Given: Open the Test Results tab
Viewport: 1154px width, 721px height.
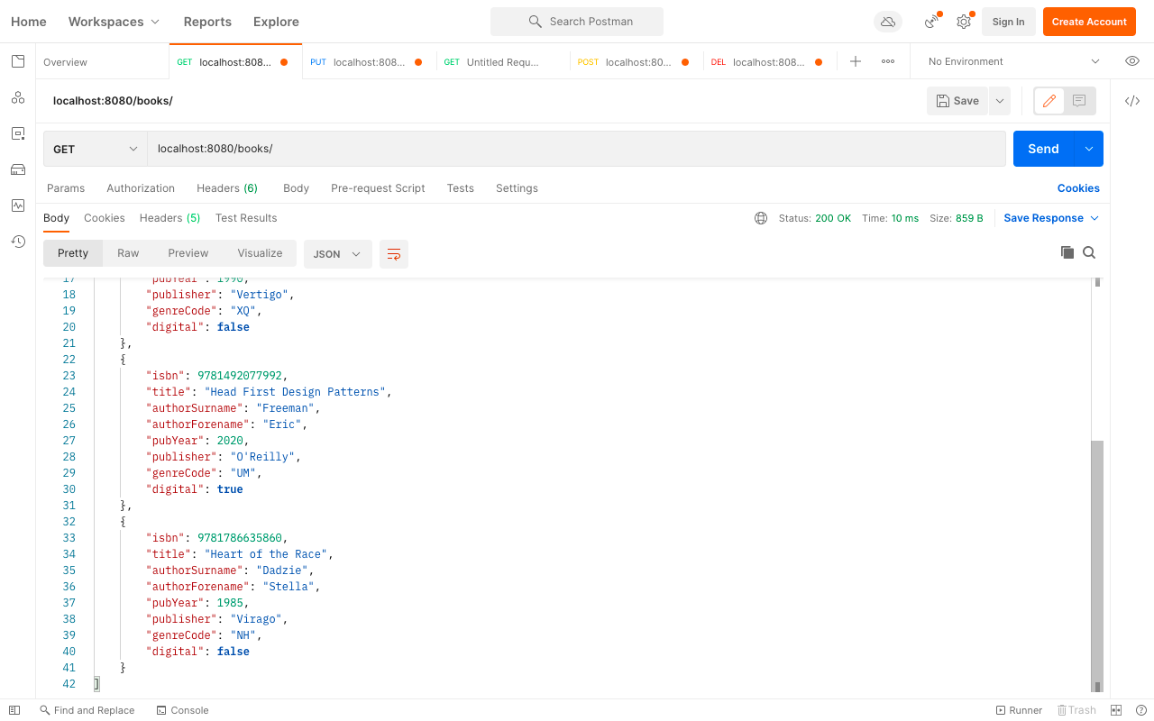Looking at the screenshot, I should [x=246, y=218].
